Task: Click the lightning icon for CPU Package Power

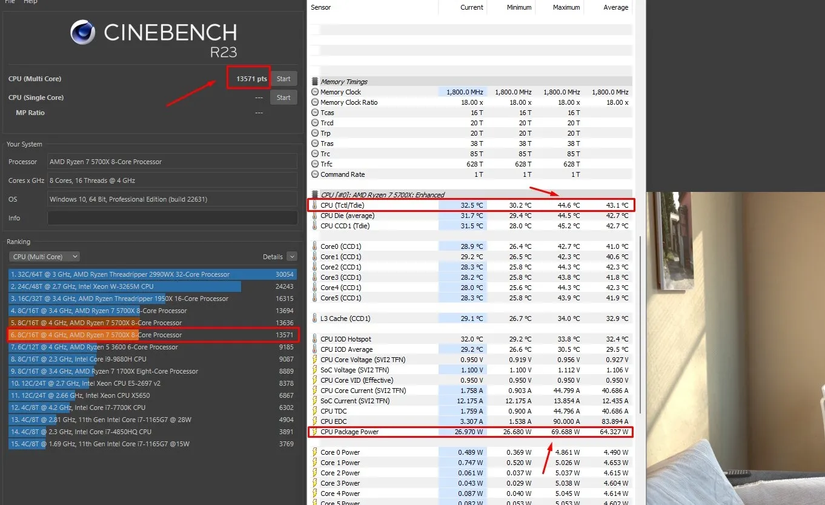Action: tap(314, 432)
